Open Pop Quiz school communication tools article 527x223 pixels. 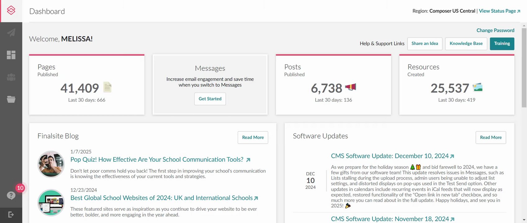157,160
